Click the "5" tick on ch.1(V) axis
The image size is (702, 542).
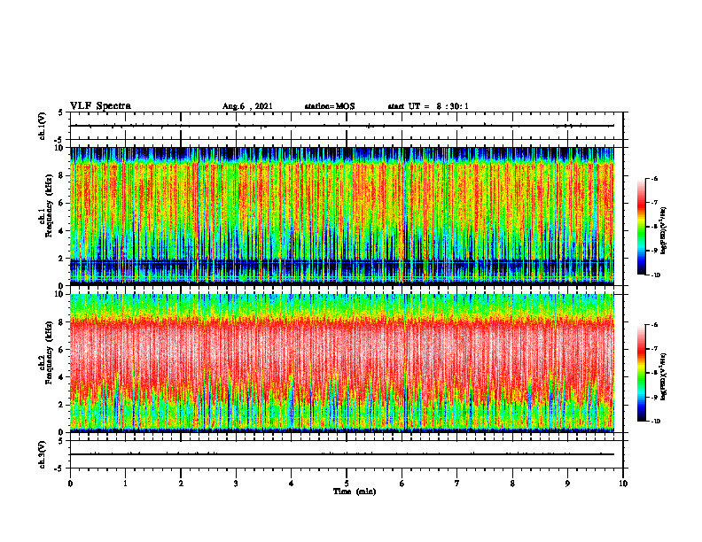pos(60,112)
